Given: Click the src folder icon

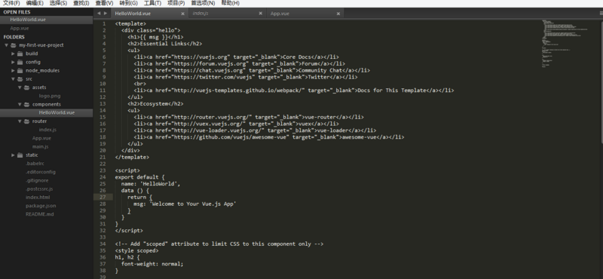Looking at the screenshot, I should (x=20, y=79).
